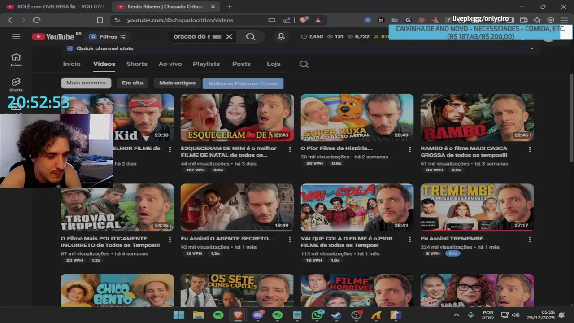Open the Loja tab
574x323 pixels.
click(274, 64)
